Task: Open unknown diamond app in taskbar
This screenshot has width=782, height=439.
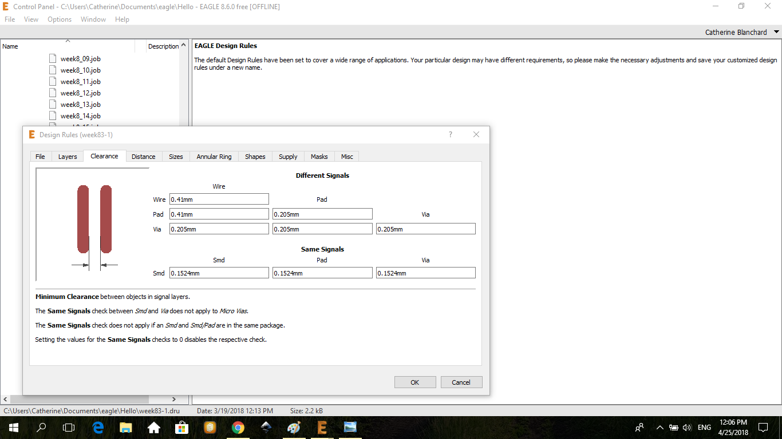Action: (x=266, y=428)
